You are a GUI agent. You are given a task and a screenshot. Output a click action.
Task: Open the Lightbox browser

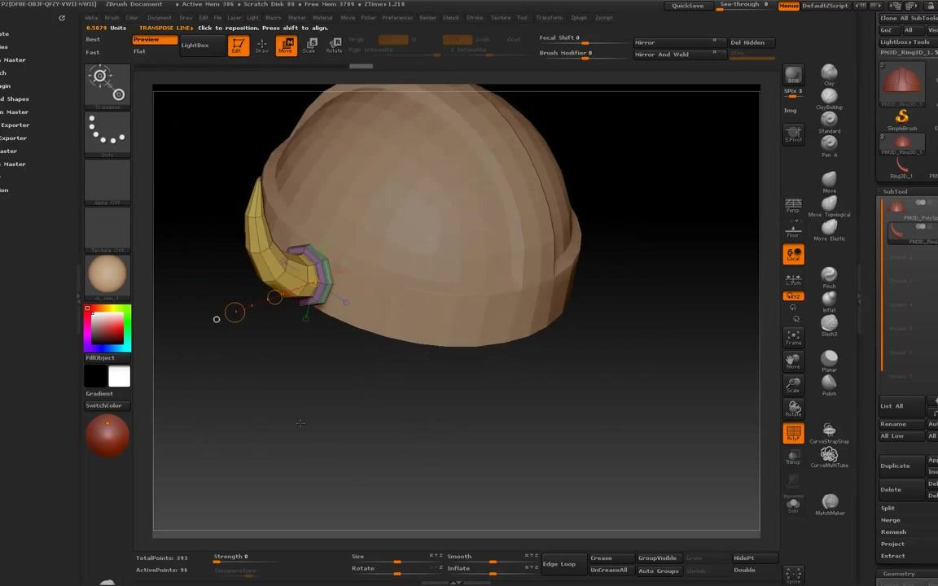[x=195, y=45]
